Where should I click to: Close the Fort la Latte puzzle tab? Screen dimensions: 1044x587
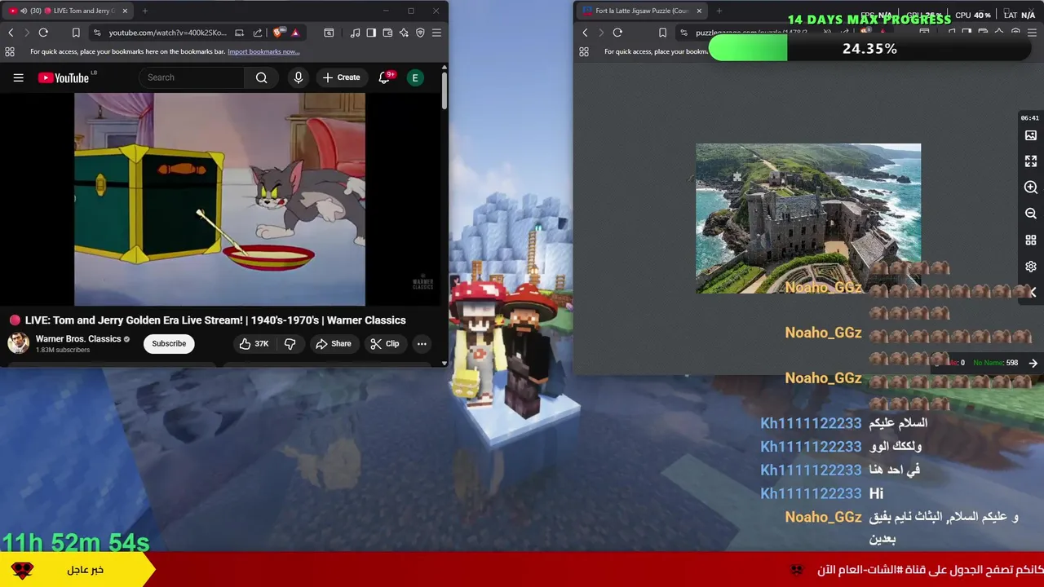click(698, 11)
